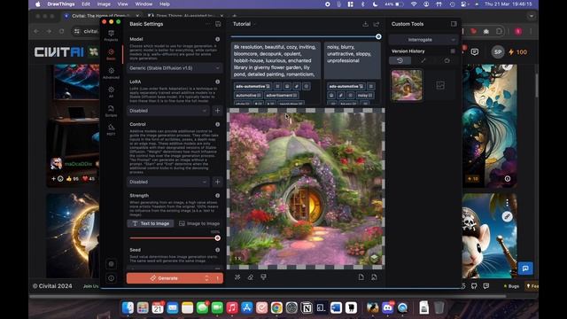
Task: Click the layers icon on the canvas
Action: tap(375, 258)
